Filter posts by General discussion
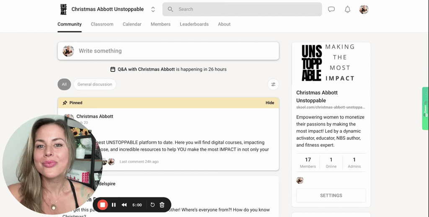 pyautogui.click(x=95, y=84)
